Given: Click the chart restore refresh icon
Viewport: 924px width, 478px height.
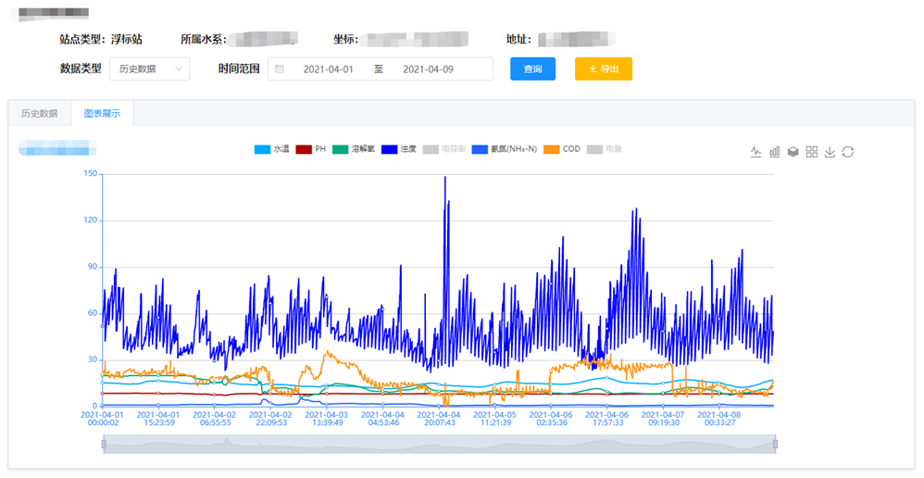Looking at the screenshot, I should click(848, 152).
